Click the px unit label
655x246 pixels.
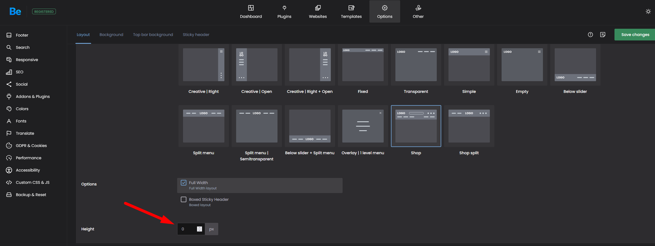[212, 229]
